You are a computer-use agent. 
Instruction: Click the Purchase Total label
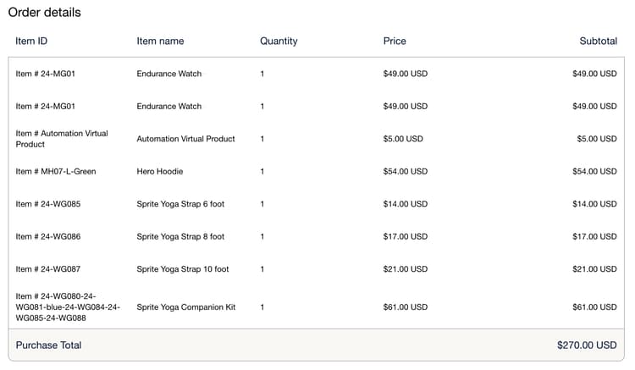[48, 345]
